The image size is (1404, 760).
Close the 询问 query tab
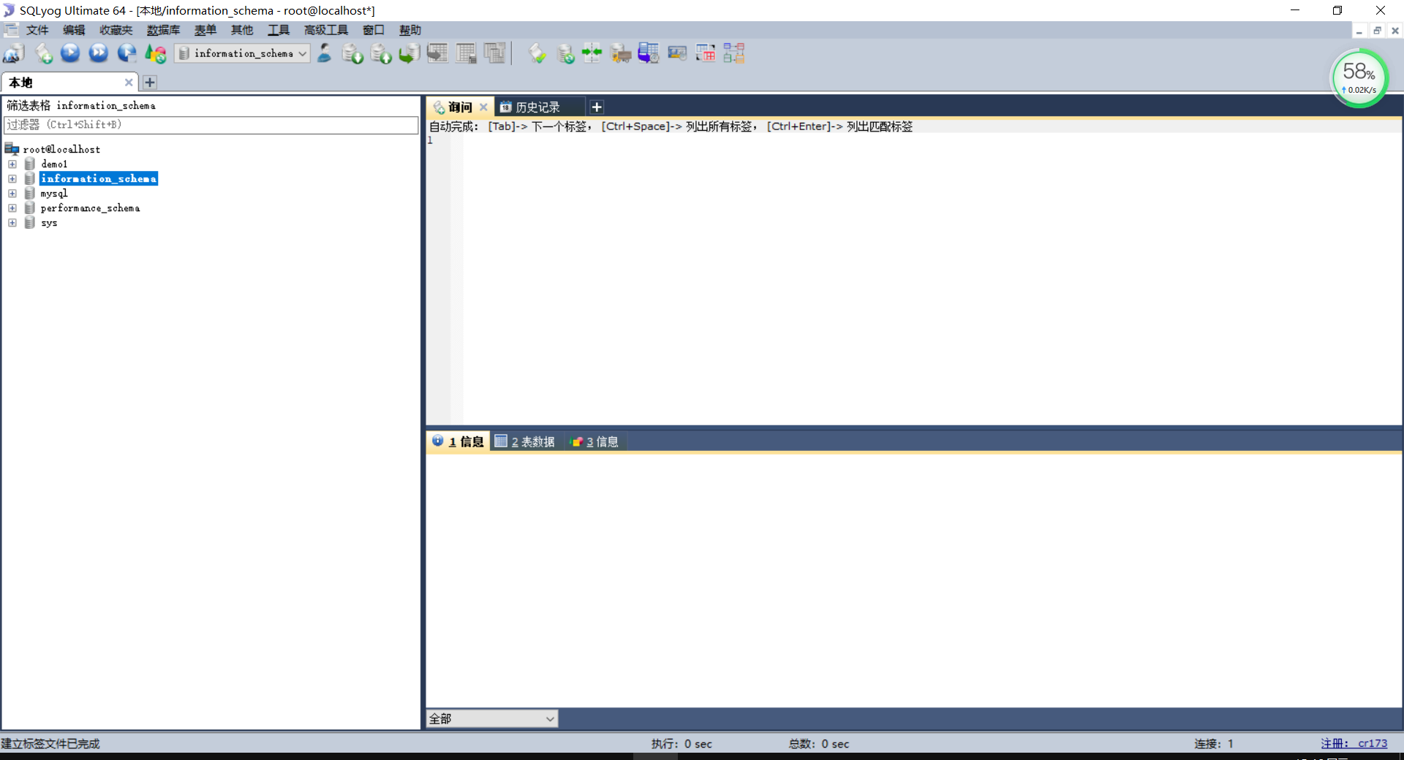click(483, 107)
